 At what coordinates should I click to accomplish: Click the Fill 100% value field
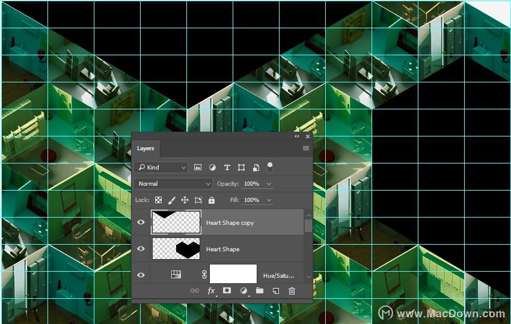pos(252,200)
